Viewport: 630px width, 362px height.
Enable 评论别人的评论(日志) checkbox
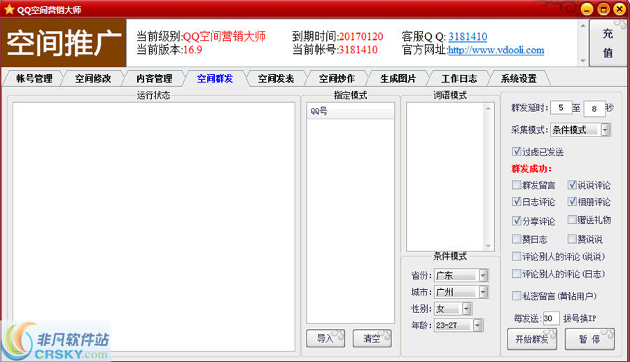coord(517,274)
